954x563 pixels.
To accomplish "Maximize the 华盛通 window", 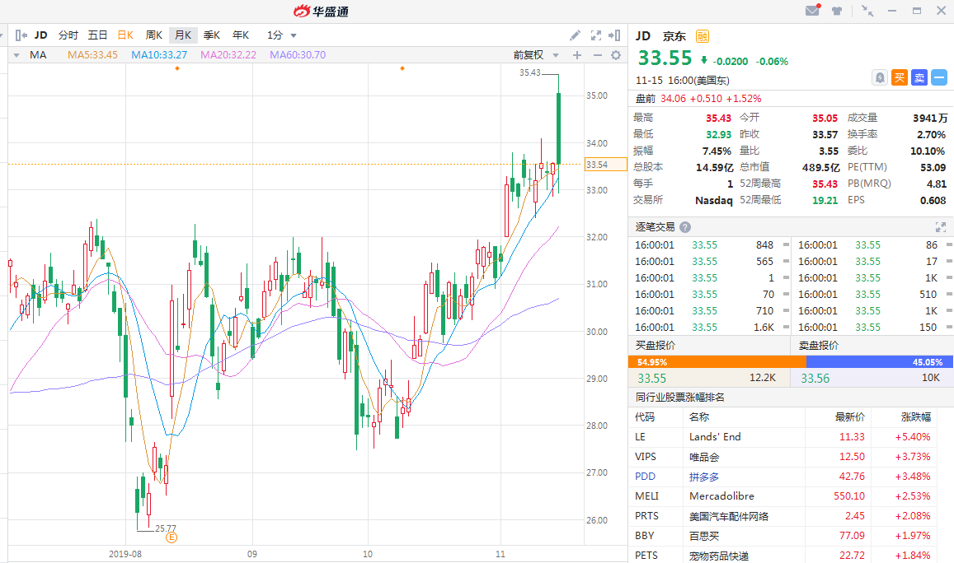I will click(917, 11).
